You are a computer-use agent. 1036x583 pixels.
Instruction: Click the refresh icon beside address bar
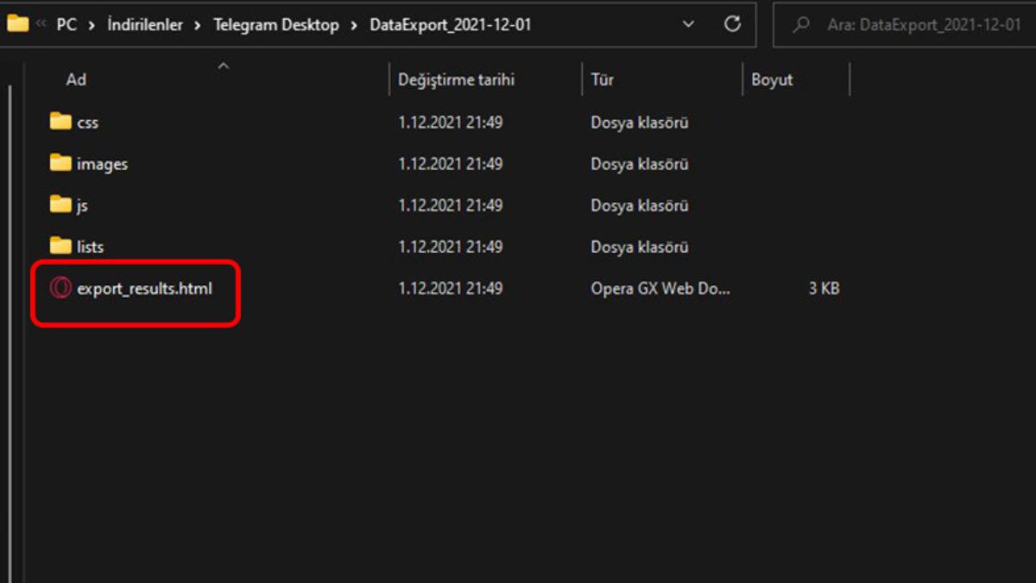(732, 24)
